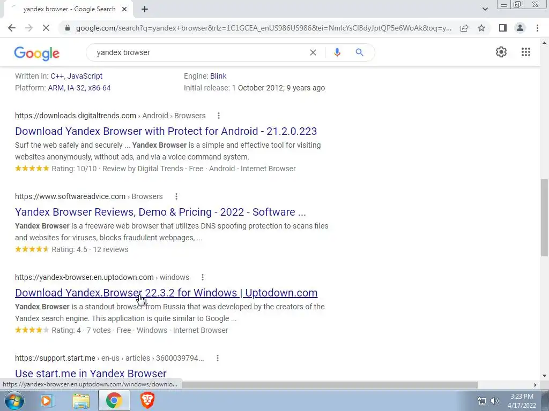Stop loading the page
549x411 pixels.
click(46, 28)
